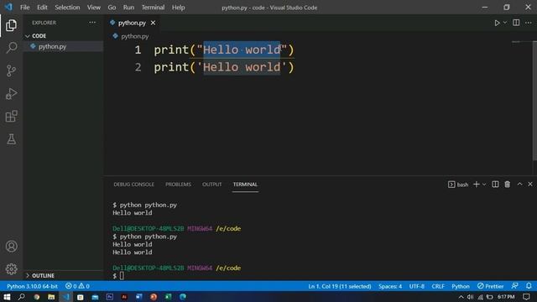Open the Selection menu

click(x=67, y=8)
